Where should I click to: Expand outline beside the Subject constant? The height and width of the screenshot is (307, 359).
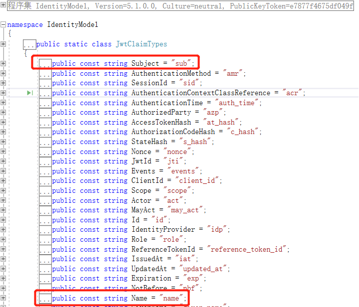(x=3, y=64)
